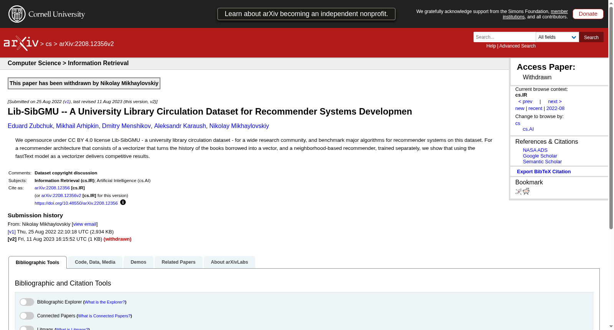This screenshot has height=330, width=614.
Task: Click the page's vertical scrollbar thumb
Action: 611,118
